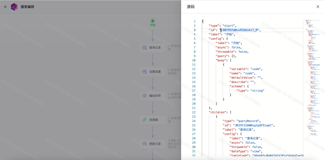Click the "label": "查询记录" on line 26
The width and height of the screenshot is (325, 160).
pyautogui.click(x=238, y=130)
